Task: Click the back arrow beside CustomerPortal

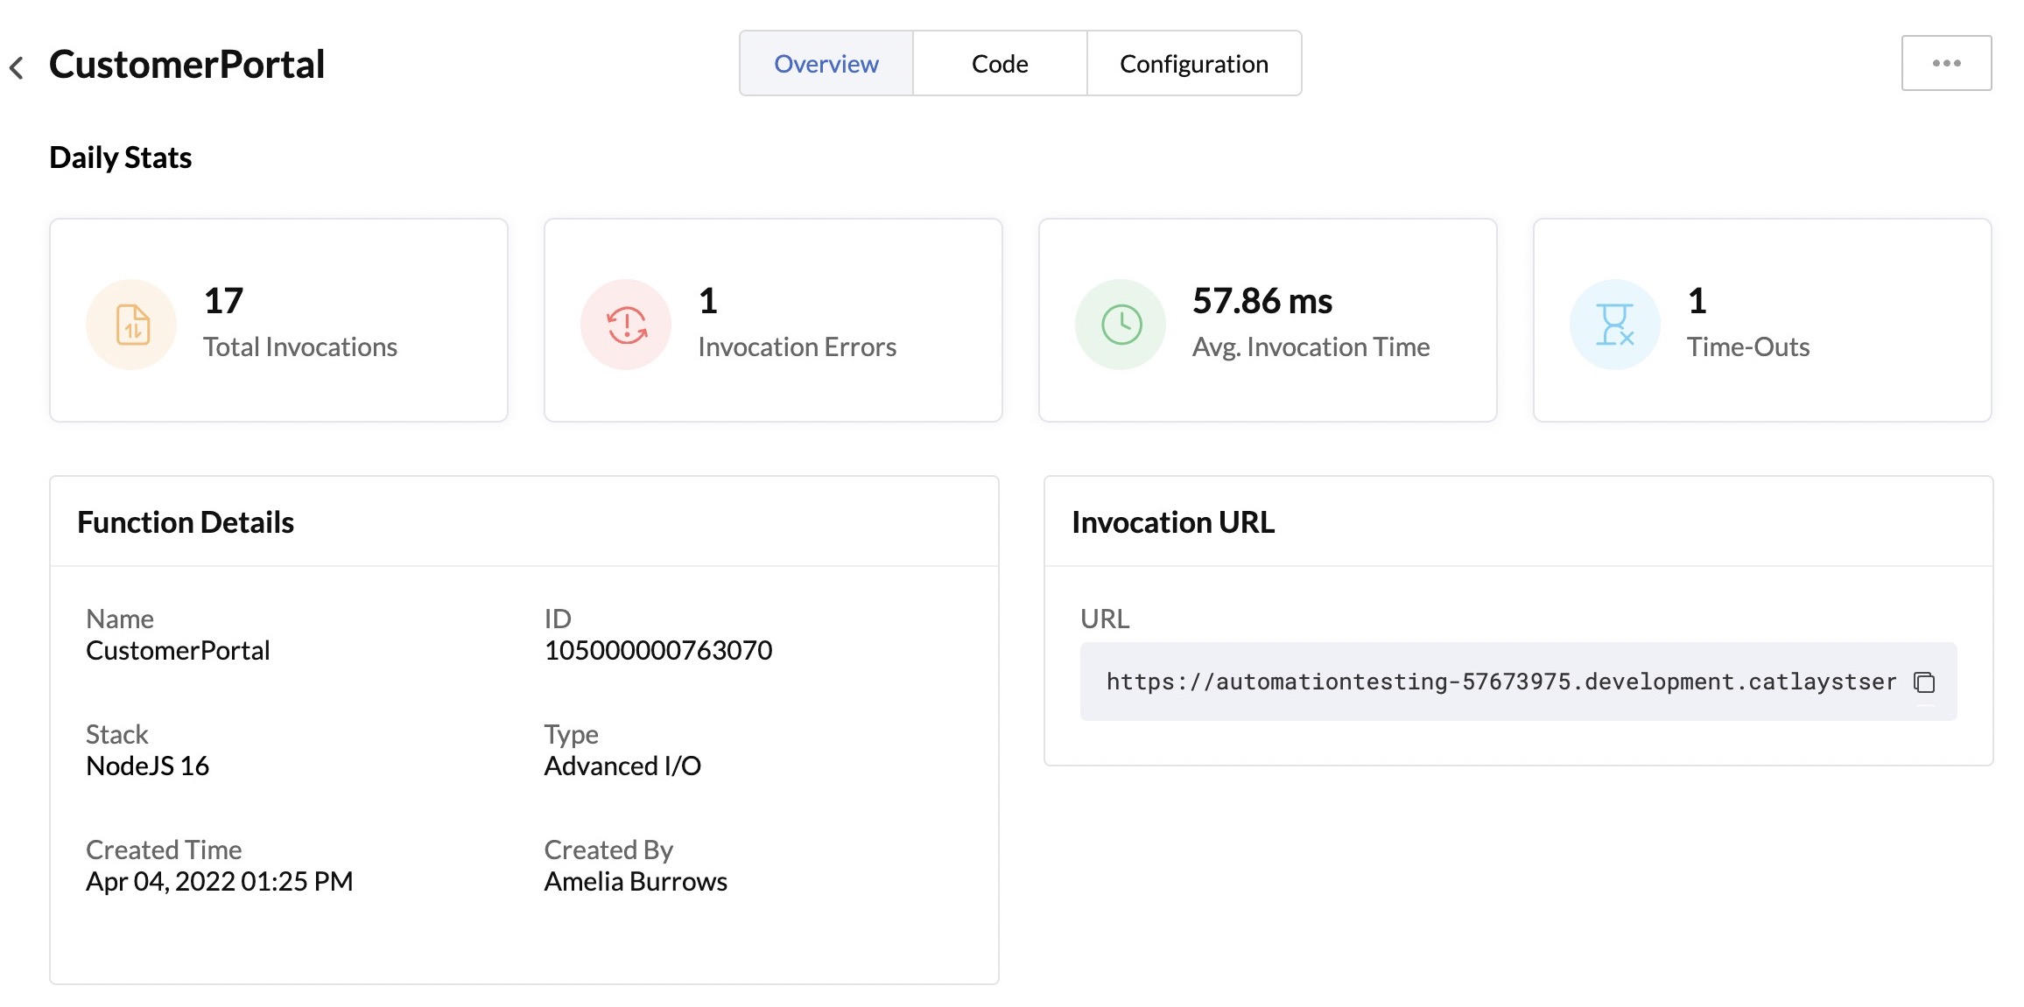Action: [17, 67]
